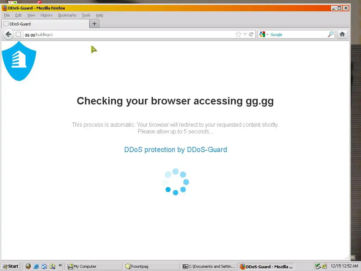Open the View menu
The width and height of the screenshot is (361, 271).
[31, 15]
